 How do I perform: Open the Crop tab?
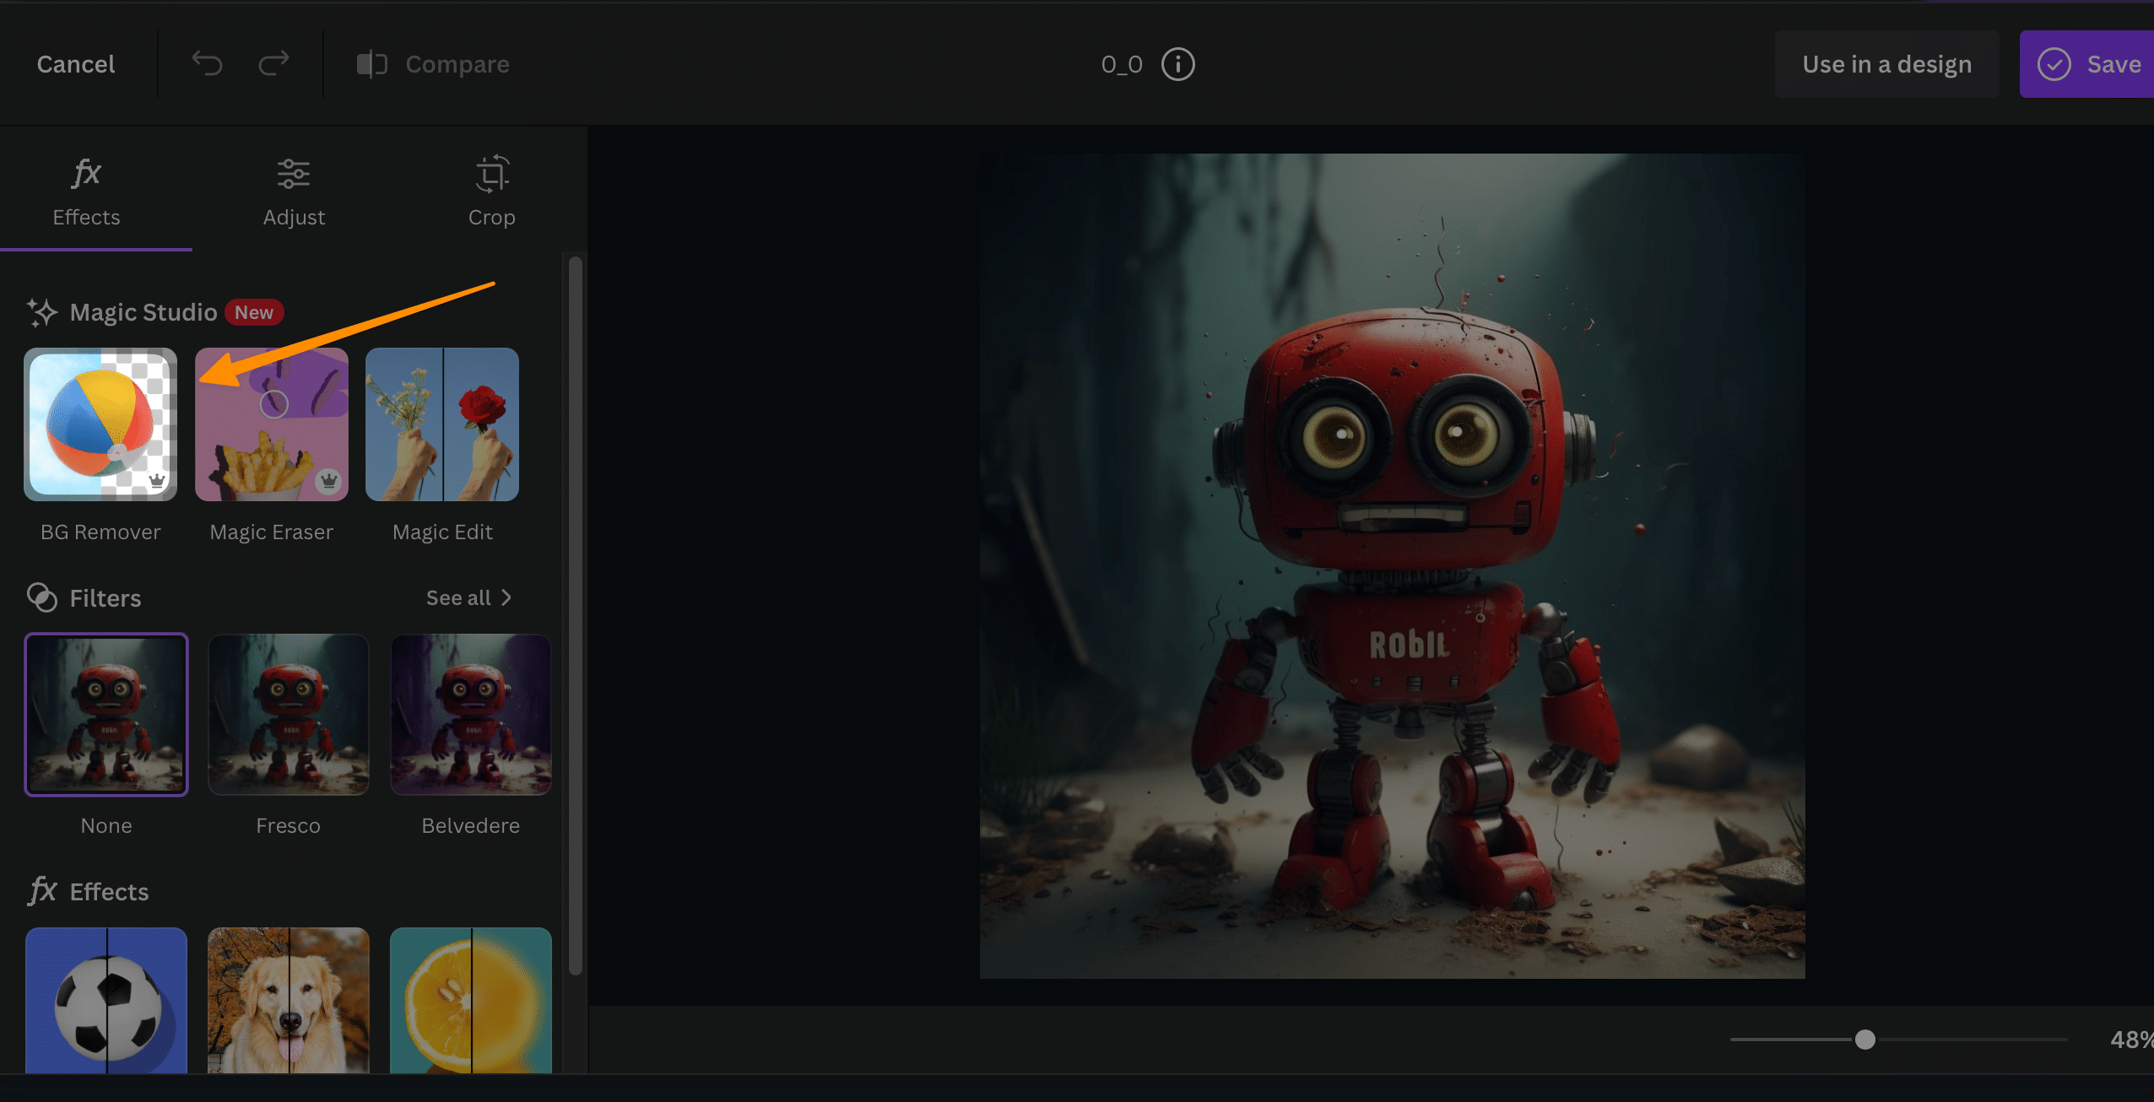[x=492, y=193]
